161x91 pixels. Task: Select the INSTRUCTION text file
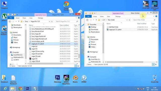click(x=113, y=27)
